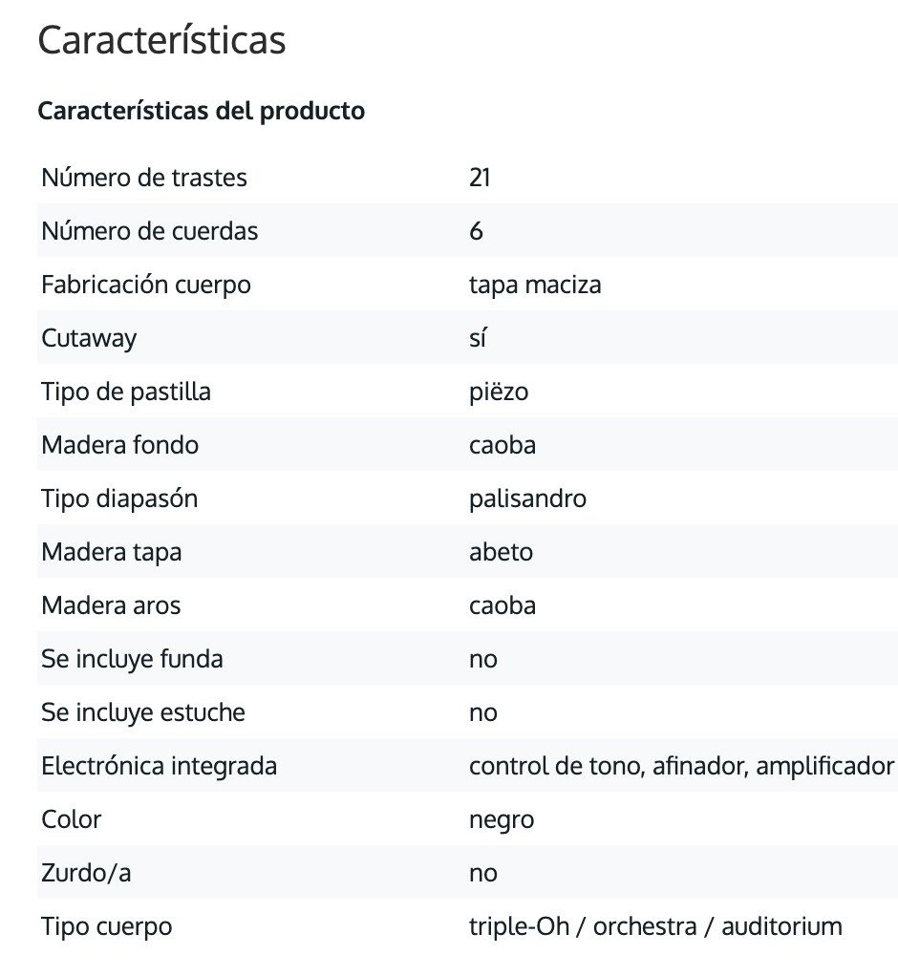The width and height of the screenshot is (898, 976).
Task: Select the "triple-Oh / orchestra / auditorium" value
Action: (655, 926)
